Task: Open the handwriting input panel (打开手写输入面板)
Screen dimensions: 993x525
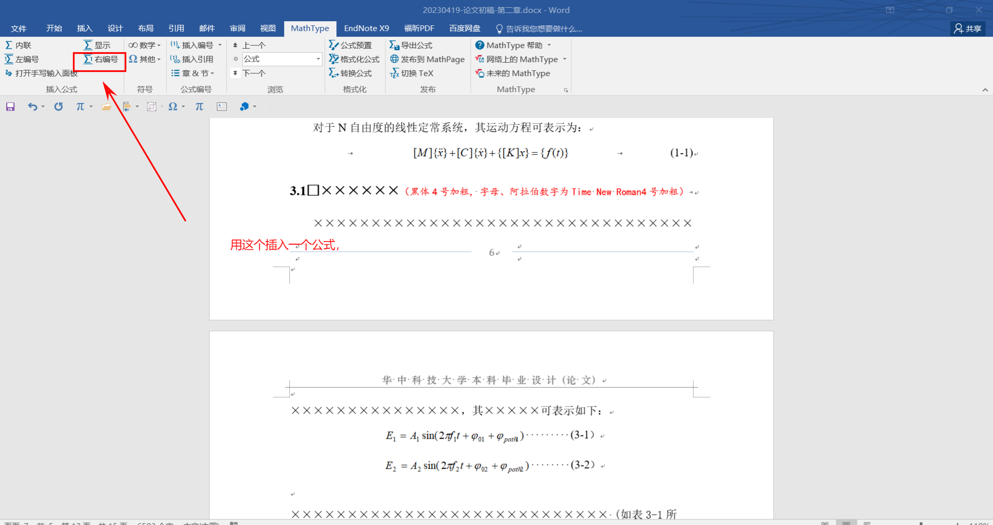Action: (x=41, y=73)
